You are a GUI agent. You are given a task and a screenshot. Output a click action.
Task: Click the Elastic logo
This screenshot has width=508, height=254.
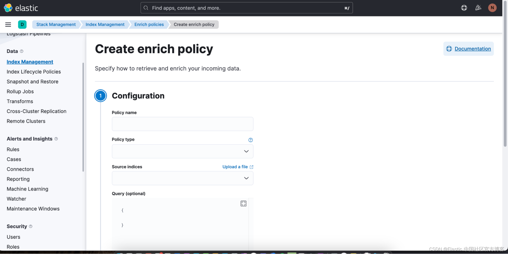(x=21, y=8)
